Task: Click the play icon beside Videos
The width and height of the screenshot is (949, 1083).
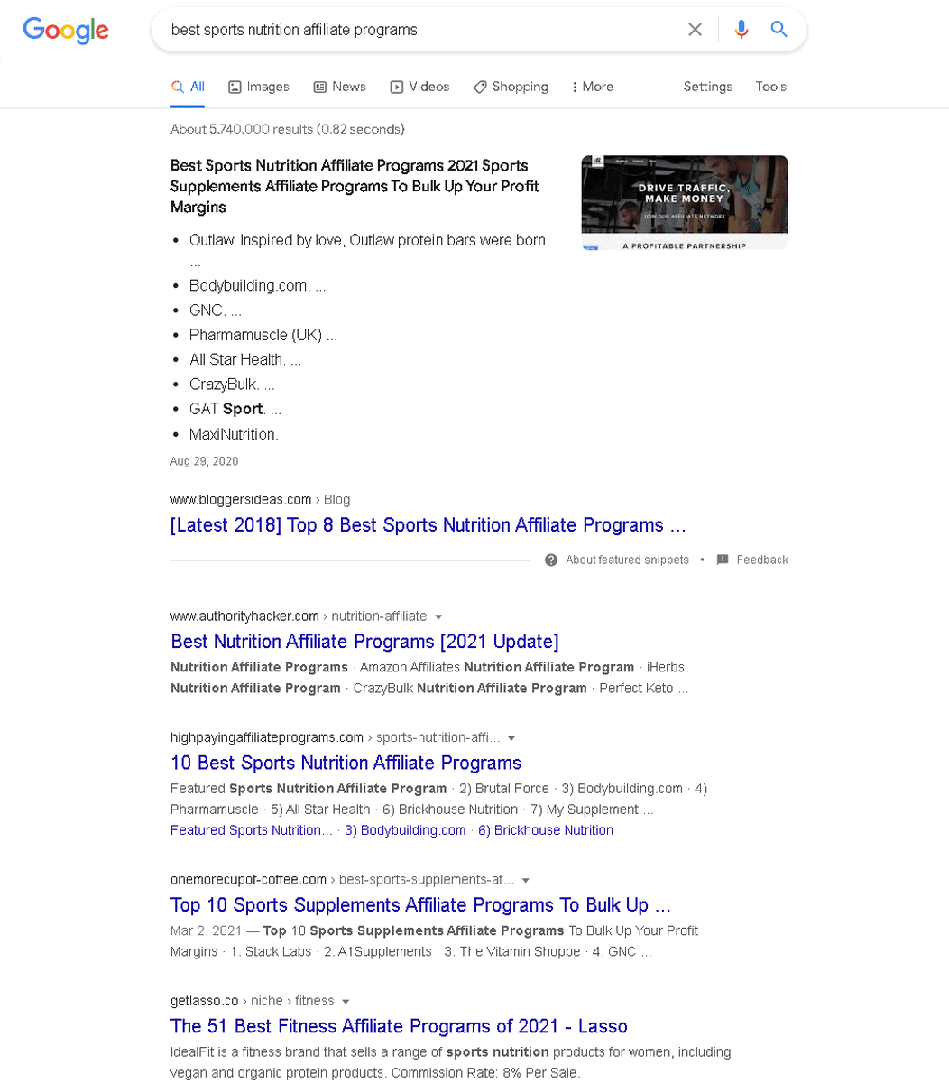Action: coord(395,87)
